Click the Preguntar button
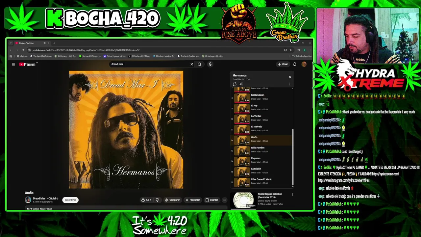This screenshot has width=421, height=237. click(x=193, y=200)
